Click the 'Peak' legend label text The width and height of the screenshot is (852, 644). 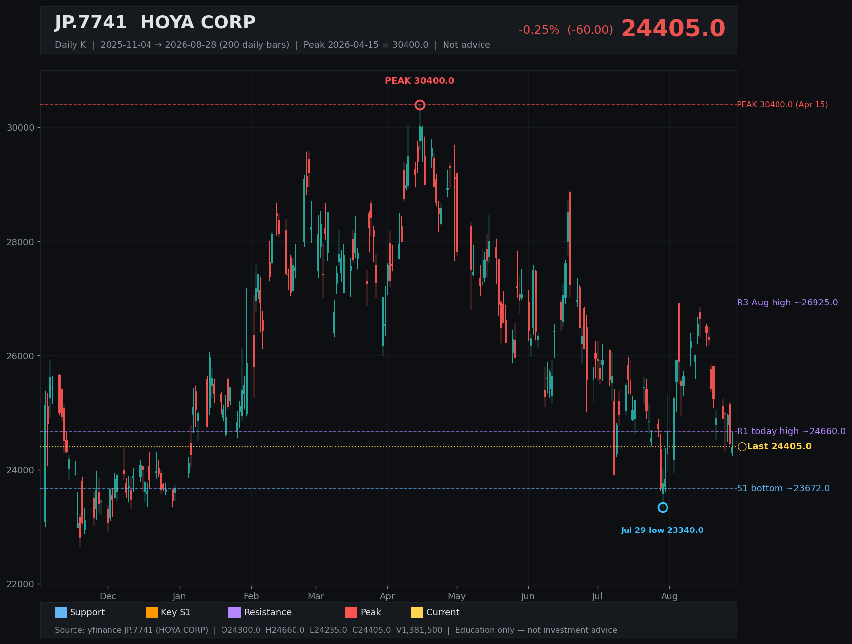[371, 612]
